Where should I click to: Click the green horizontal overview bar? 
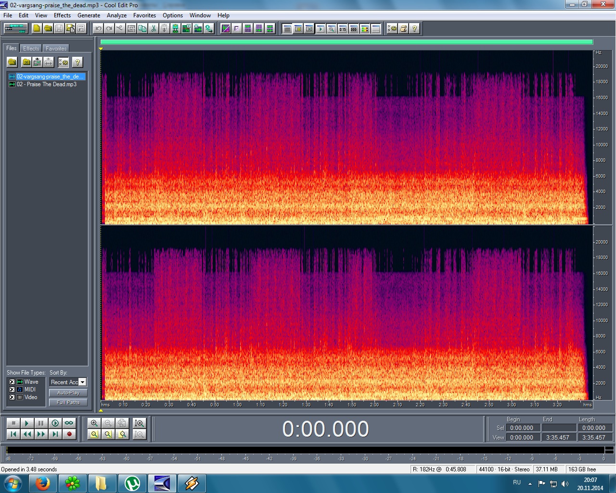[346, 42]
